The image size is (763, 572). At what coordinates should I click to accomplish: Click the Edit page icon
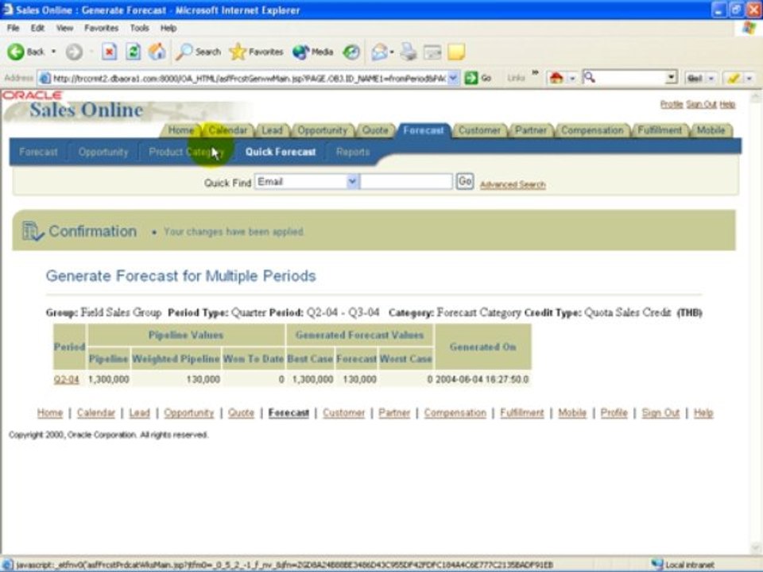point(432,52)
